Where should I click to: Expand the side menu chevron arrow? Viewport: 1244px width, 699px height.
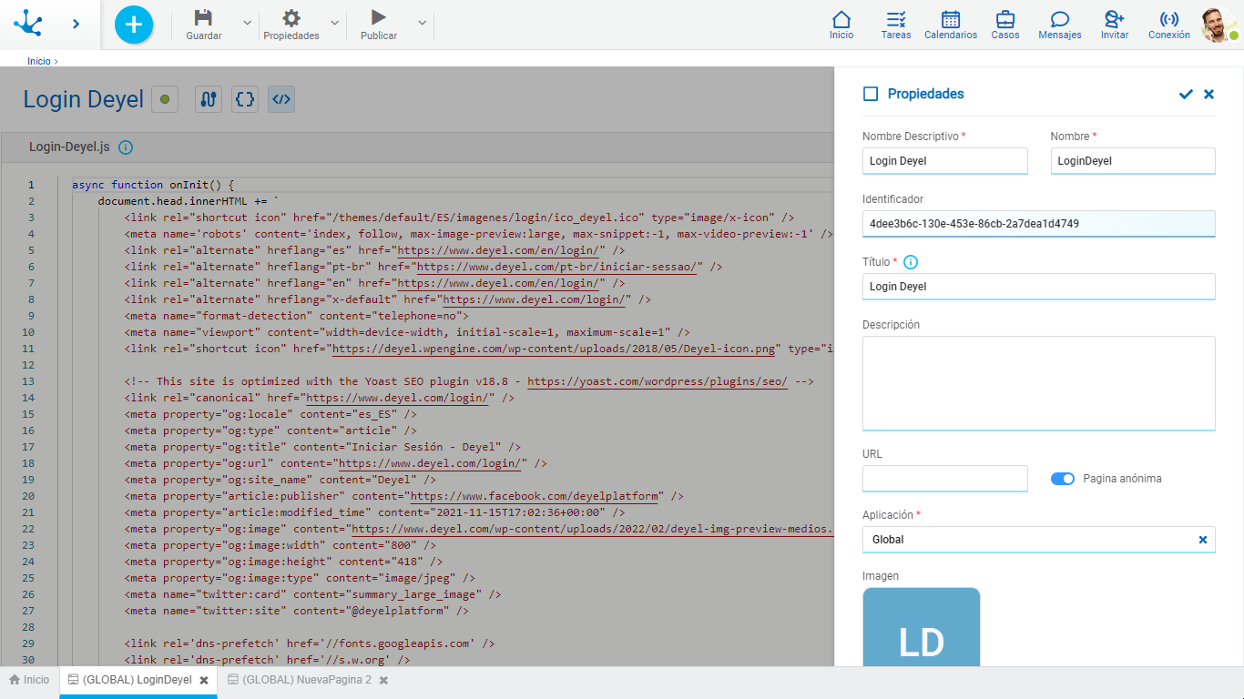click(x=76, y=25)
